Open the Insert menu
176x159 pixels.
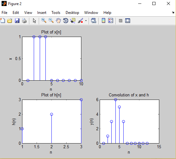[x=42, y=13]
